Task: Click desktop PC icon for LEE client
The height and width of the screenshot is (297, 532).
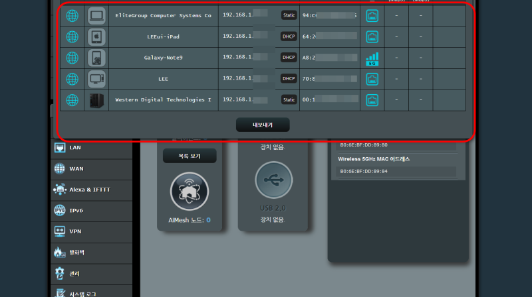Action: 96,79
